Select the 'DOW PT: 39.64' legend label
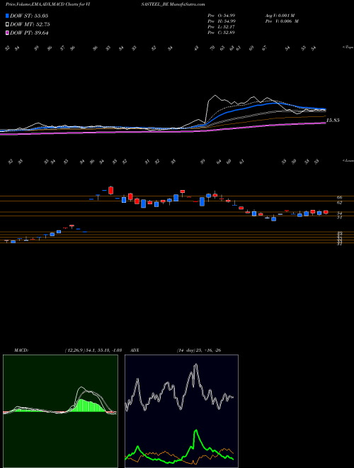Viewport: 354px width, 468px height. coord(29,33)
